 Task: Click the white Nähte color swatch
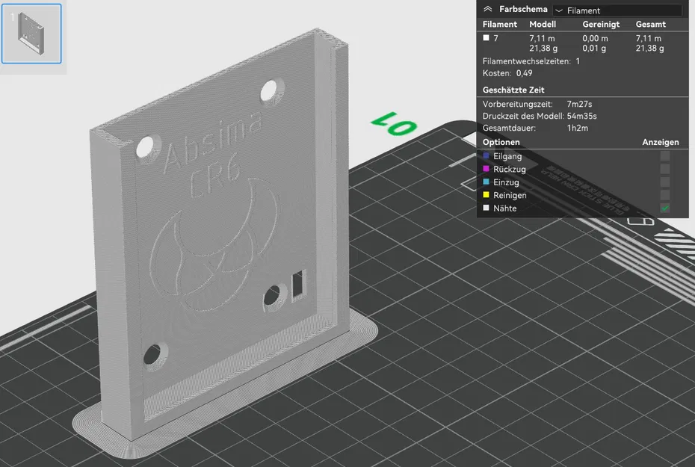[486, 208]
